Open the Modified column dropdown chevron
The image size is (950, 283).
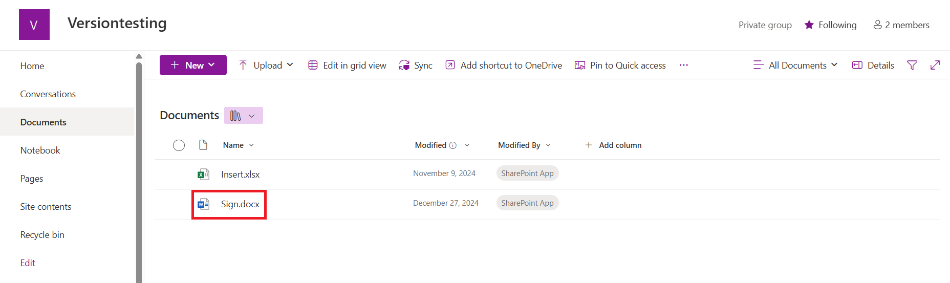(x=467, y=145)
